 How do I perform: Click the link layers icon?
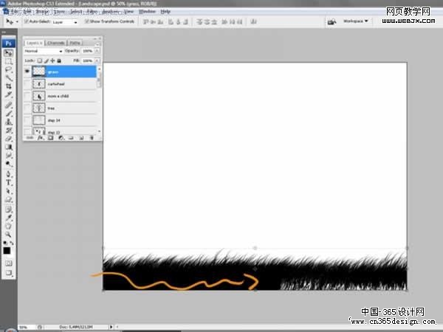30,138
